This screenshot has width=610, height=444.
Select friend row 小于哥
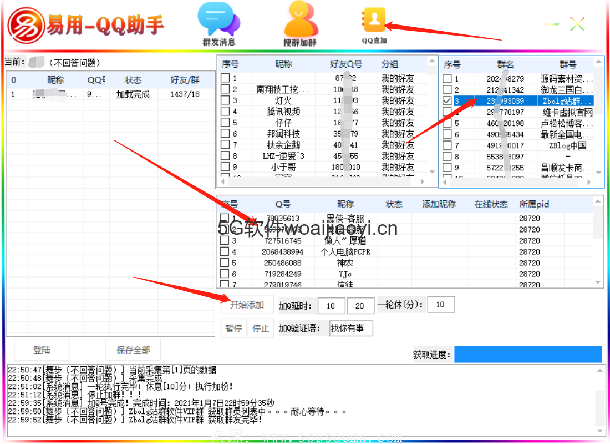tap(324, 167)
